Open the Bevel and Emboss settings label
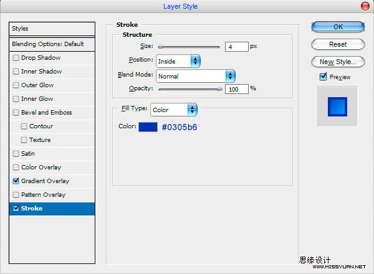 click(x=47, y=113)
